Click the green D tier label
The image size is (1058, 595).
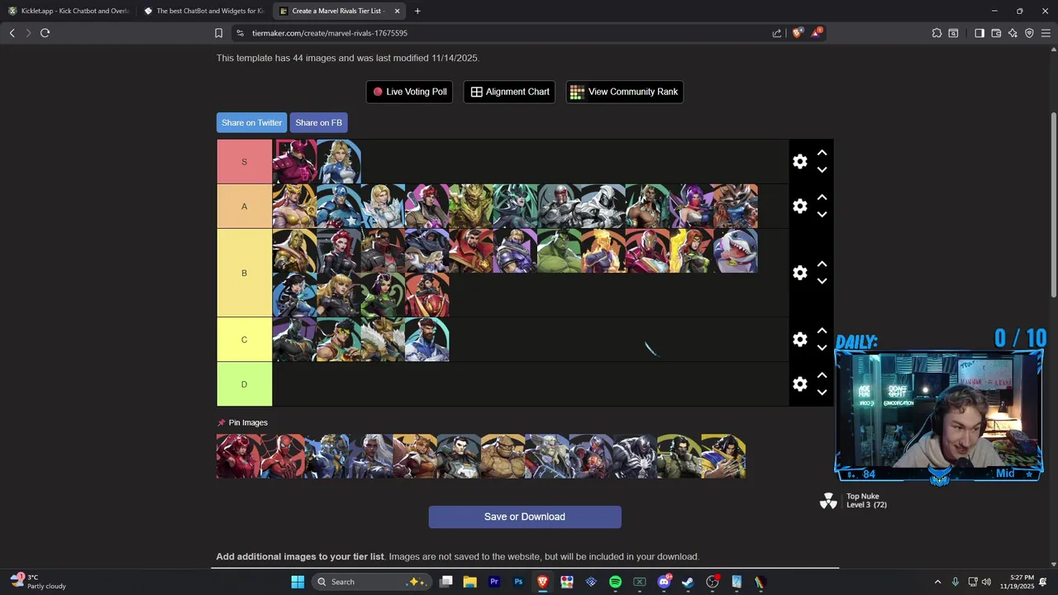point(244,384)
